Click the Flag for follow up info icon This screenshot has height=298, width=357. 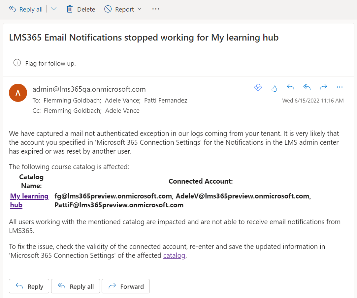pyautogui.click(x=17, y=63)
